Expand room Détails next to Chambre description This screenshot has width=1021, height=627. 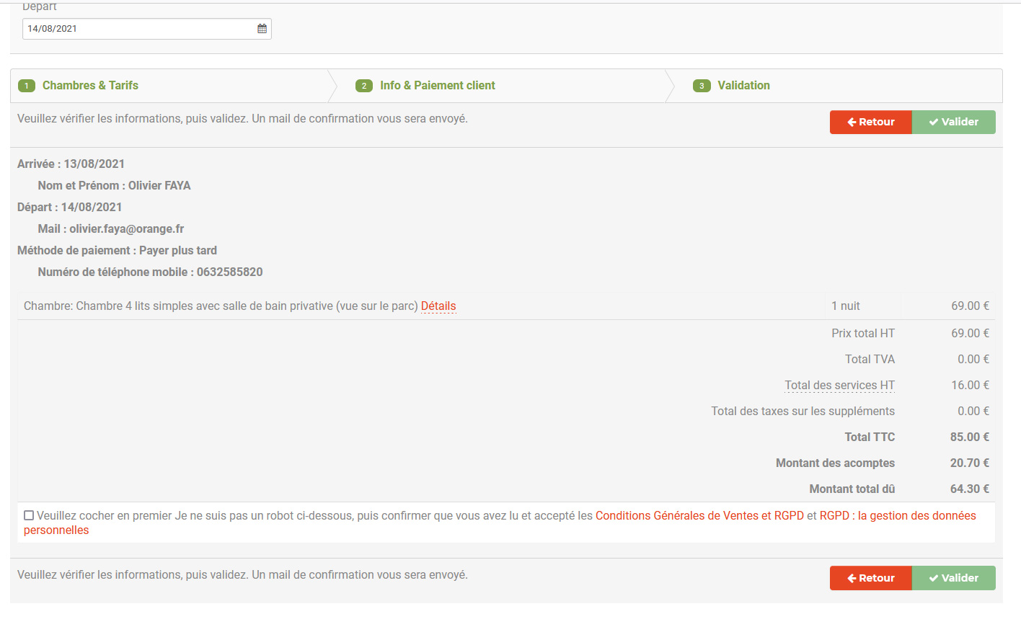pyautogui.click(x=438, y=306)
